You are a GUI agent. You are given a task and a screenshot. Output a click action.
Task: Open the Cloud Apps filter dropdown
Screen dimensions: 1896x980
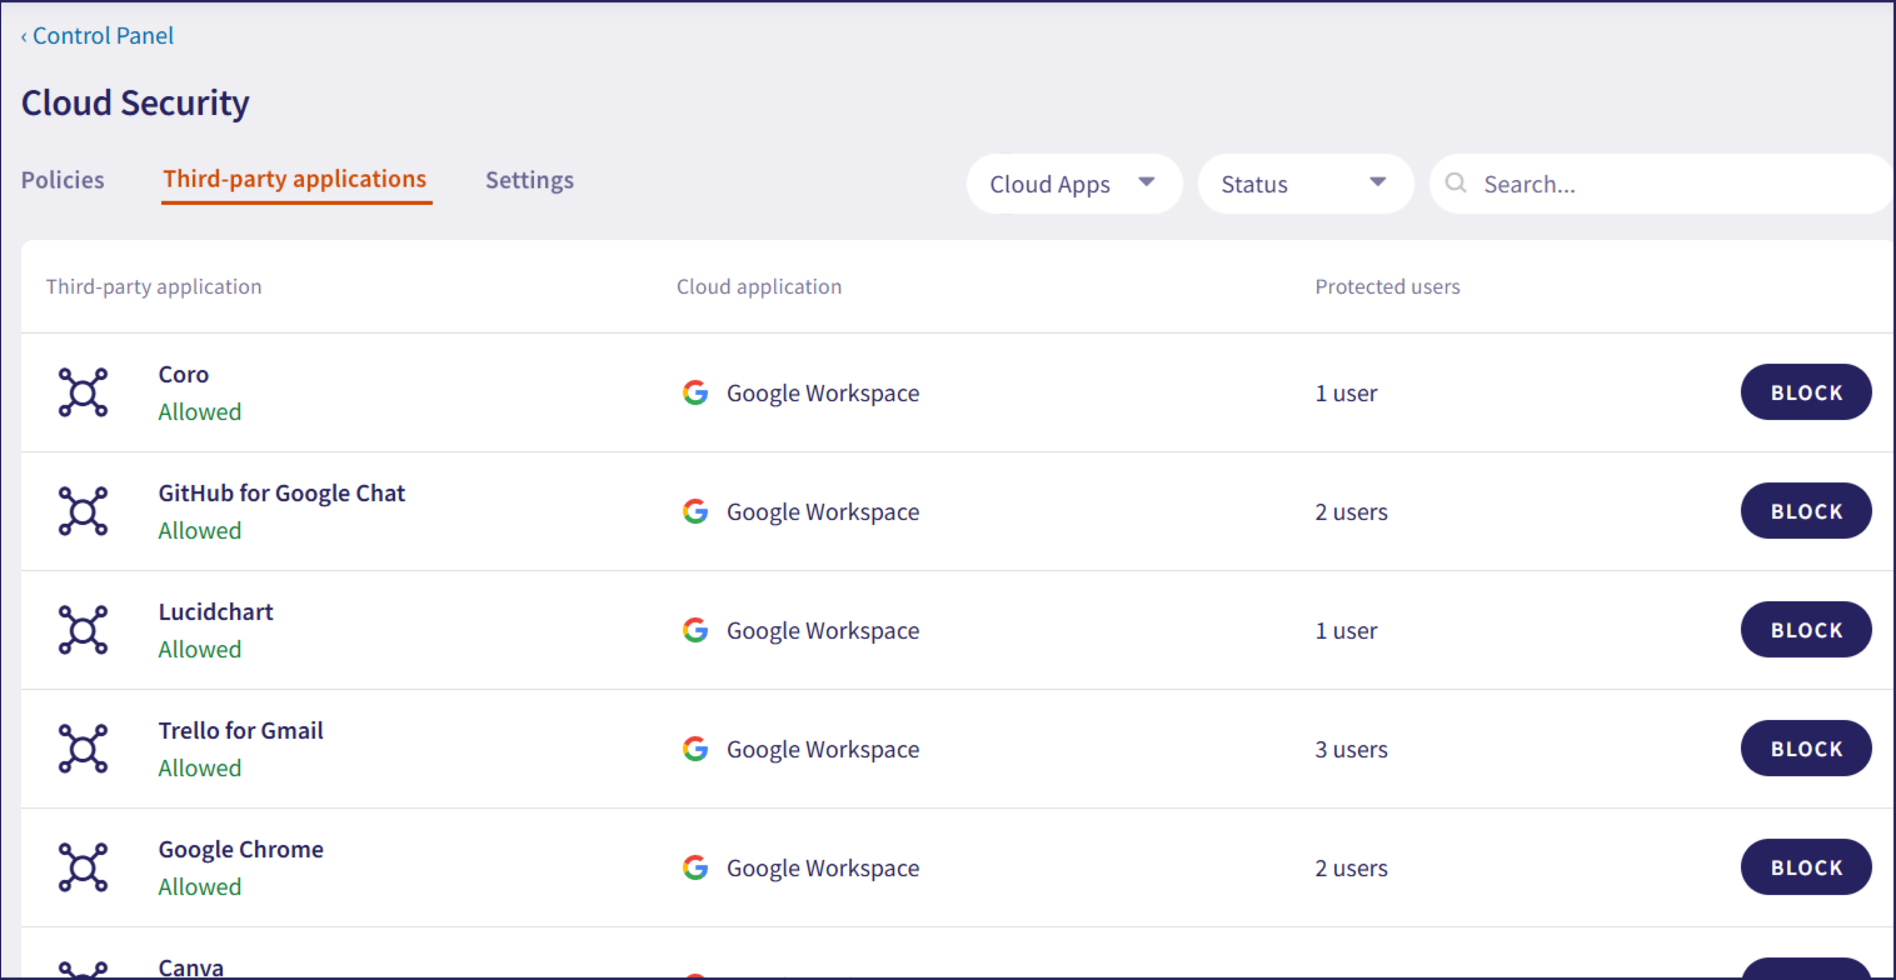1073,184
